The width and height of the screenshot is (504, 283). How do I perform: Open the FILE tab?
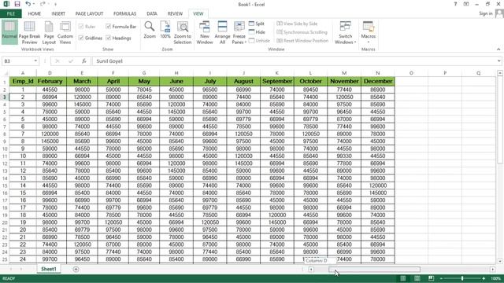click(x=11, y=14)
